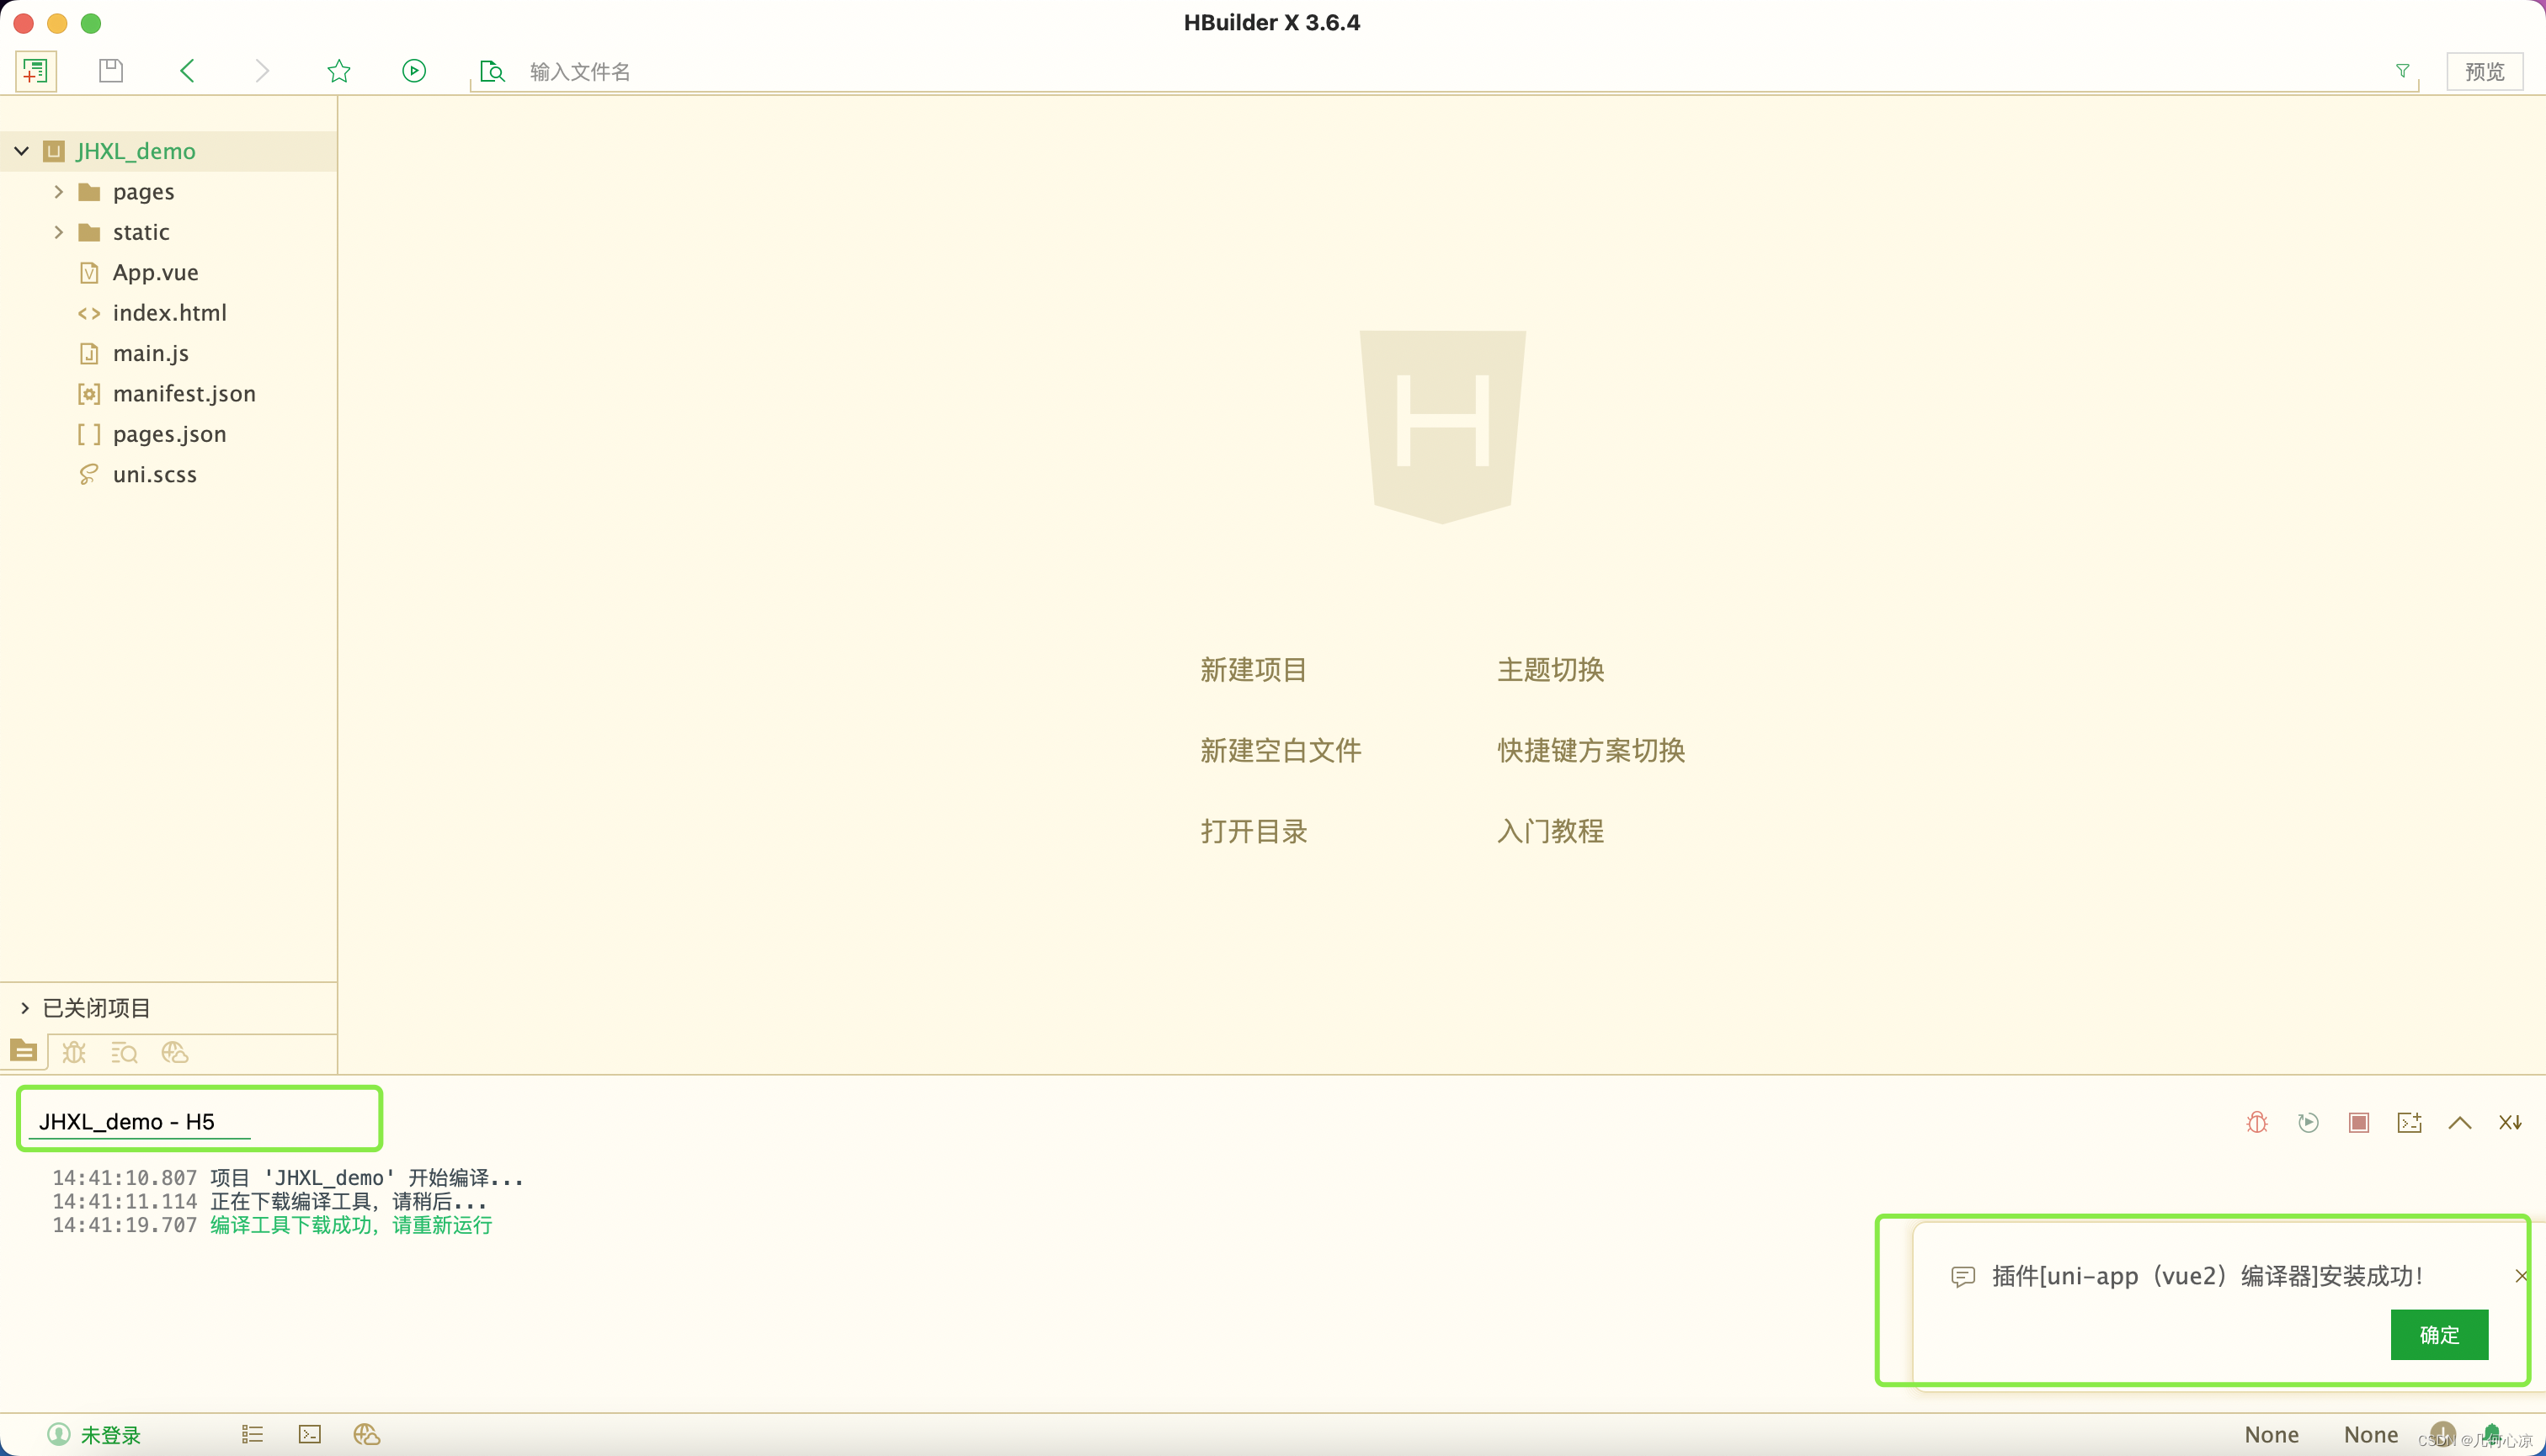This screenshot has width=2546, height=1456.
Task: Click the new terminal icon in console toolbar
Action: click(x=2410, y=1123)
